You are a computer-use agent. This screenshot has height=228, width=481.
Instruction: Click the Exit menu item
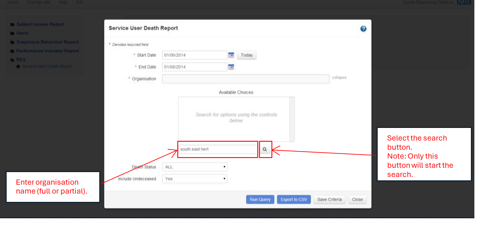[80, 2]
